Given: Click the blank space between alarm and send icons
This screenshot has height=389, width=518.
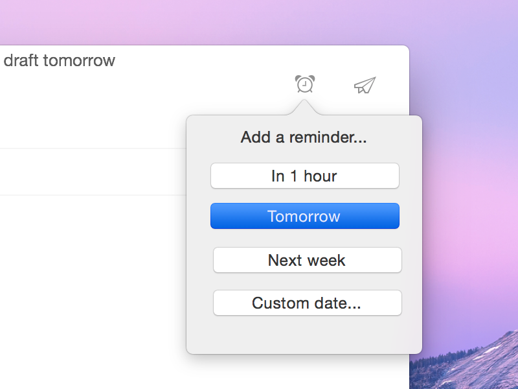Looking at the screenshot, I should click(335, 85).
